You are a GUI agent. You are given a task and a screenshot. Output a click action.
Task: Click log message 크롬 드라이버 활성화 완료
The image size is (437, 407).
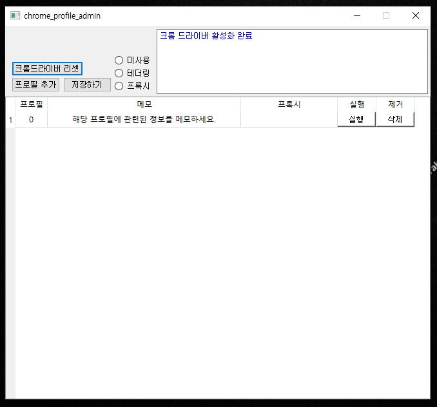[x=206, y=35]
